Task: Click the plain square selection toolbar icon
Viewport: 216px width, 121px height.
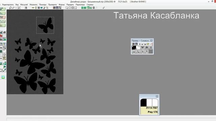Action: click(x=70, y=8)
